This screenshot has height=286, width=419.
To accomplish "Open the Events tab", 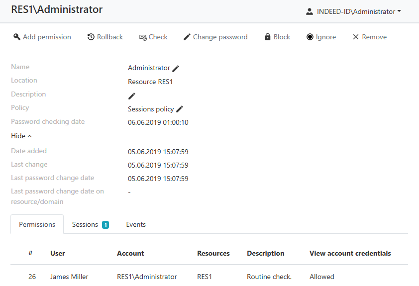I will coord(136,224).
